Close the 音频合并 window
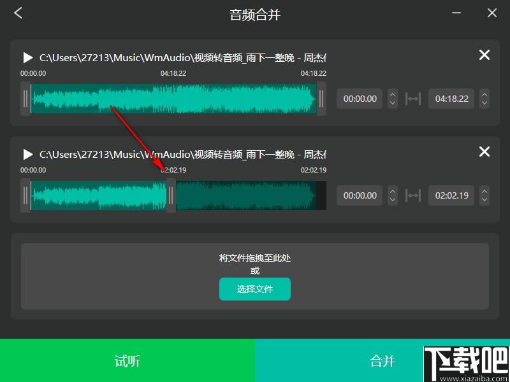510x382 pixels. (x=492, y=13)
